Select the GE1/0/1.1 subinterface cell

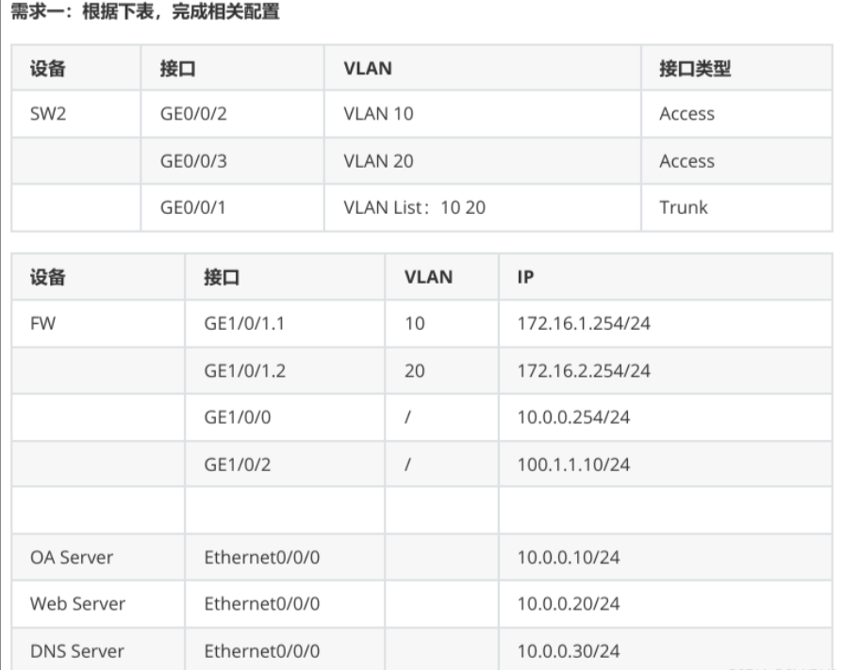(285, 323)
